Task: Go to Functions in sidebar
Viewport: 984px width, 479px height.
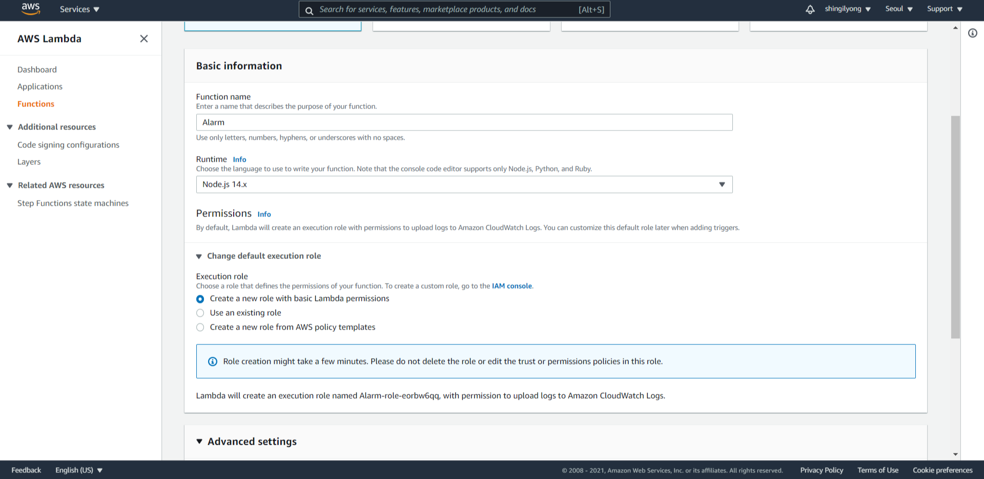Action: coord(36,104)
